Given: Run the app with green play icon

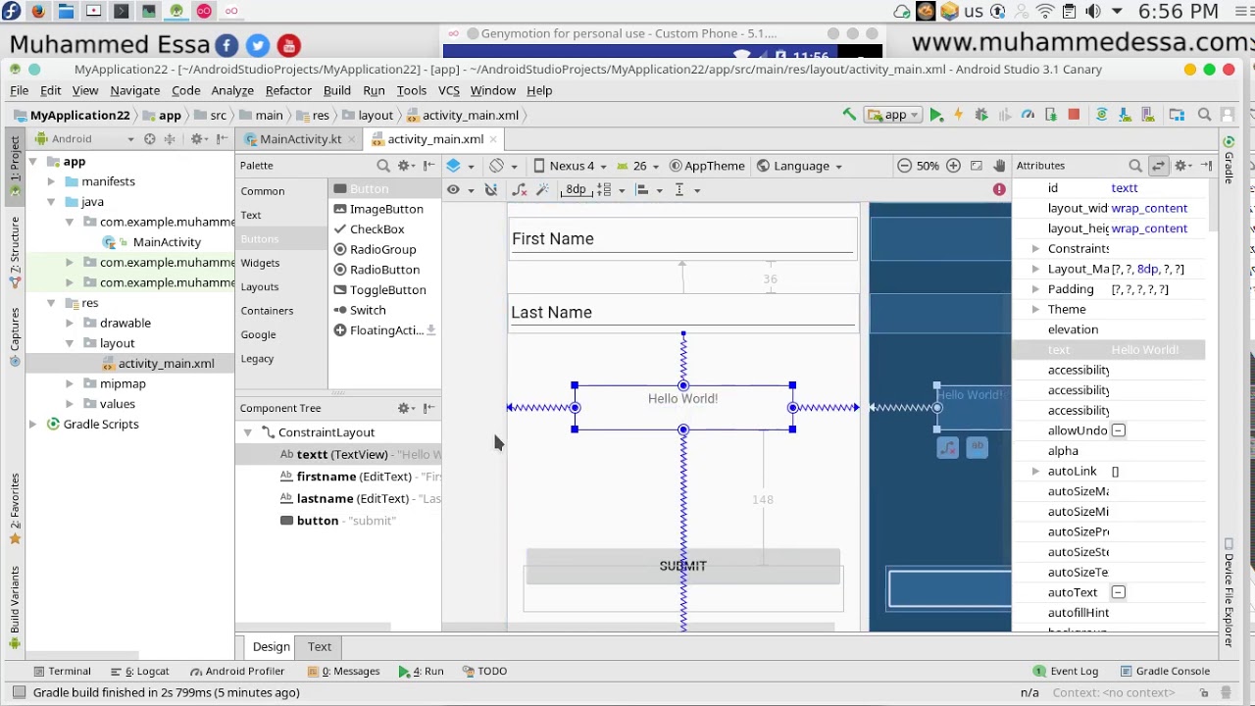Looking at the screenshot, I should pyautogui.click(x=936, y=115).
